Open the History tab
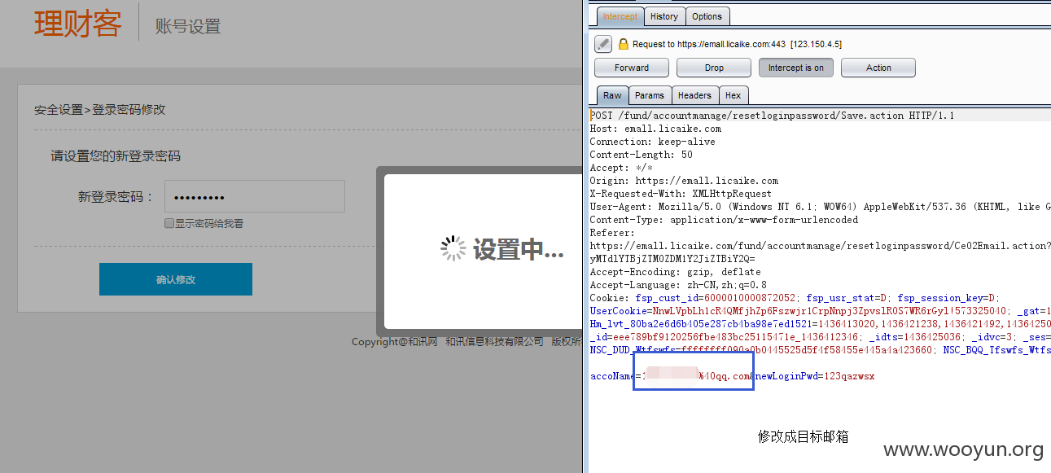This screenshot has height=473, width=1051. coord(664,16)
